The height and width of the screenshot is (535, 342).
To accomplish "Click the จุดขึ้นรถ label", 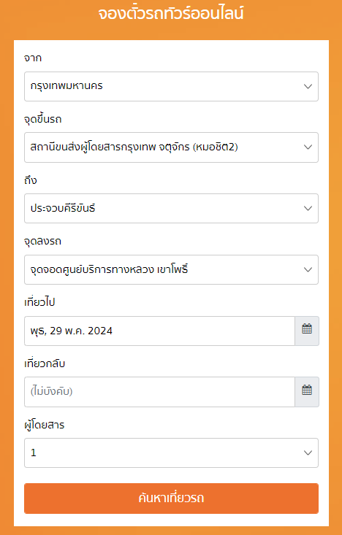I will tap(42, 120).
